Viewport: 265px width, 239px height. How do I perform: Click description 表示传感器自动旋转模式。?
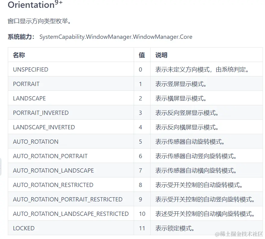coord(190,142)
